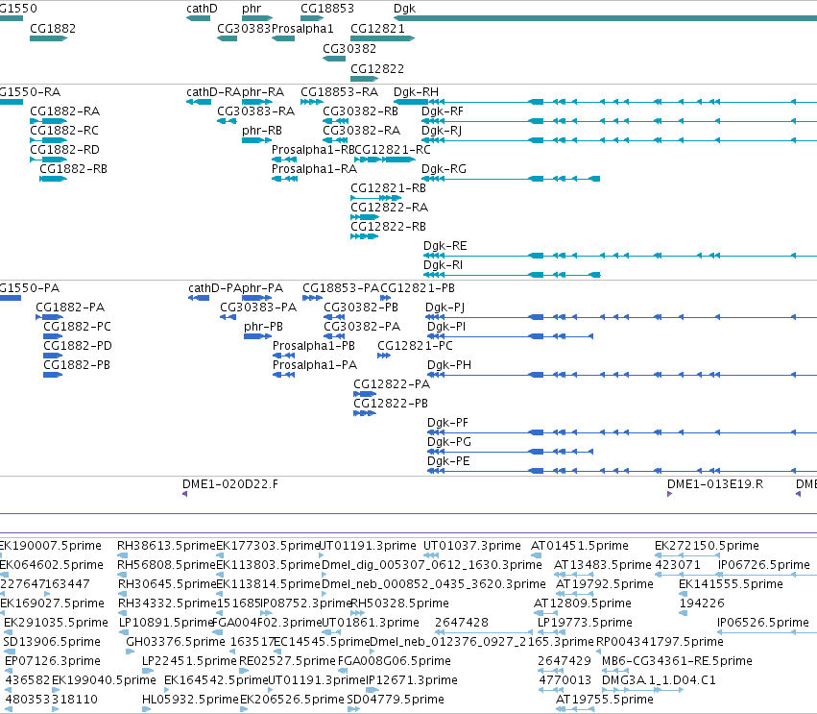Open protein phr-PB
The height and width of the screenshot is (714, 817).
coord(263,327)
